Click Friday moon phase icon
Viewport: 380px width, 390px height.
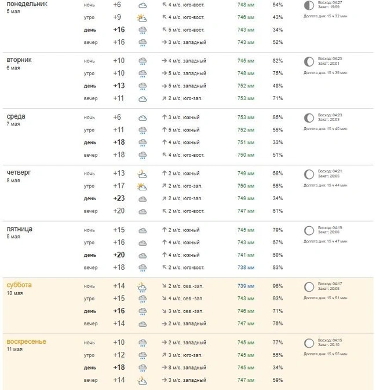click(x=309, y=230)
